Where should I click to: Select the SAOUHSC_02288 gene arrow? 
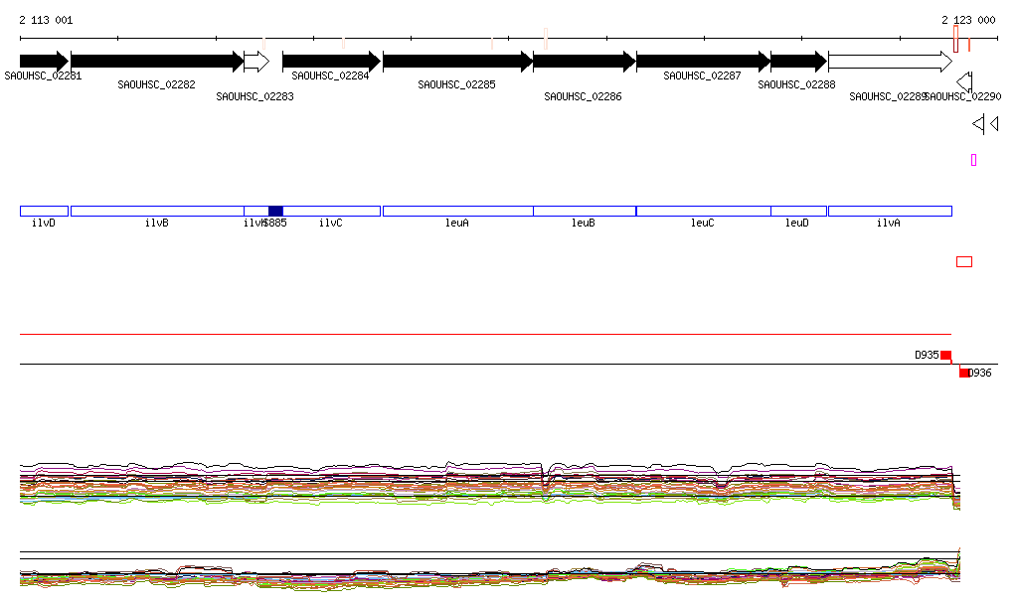(797, 62)
